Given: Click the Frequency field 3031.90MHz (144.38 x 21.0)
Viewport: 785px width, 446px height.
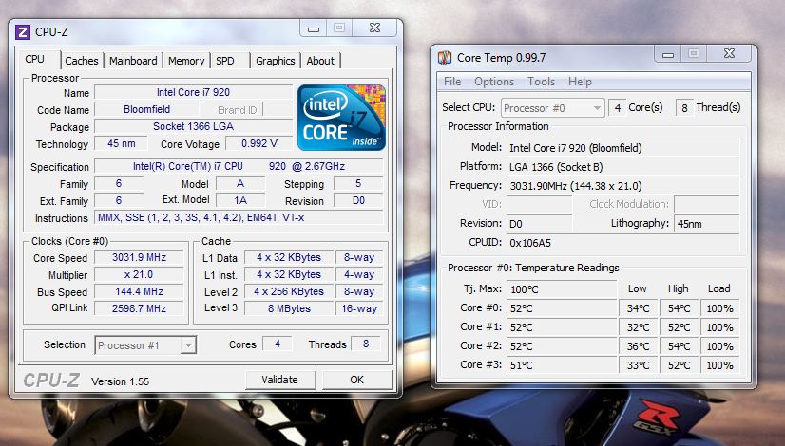Looking at the screenshot, I should click(623, 186).
